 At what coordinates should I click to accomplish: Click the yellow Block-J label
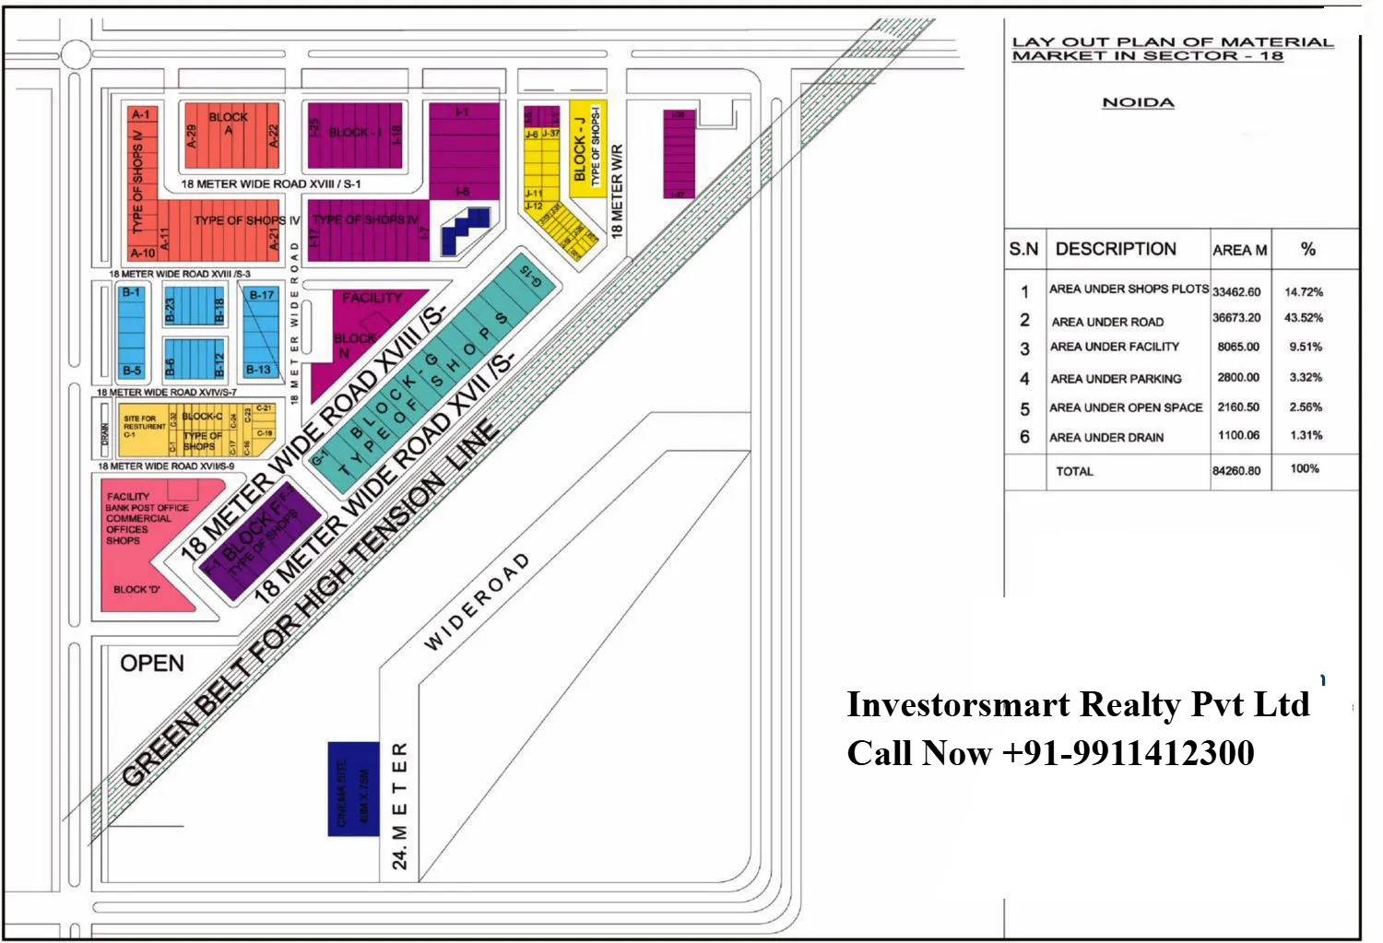[x=581, y=147]
